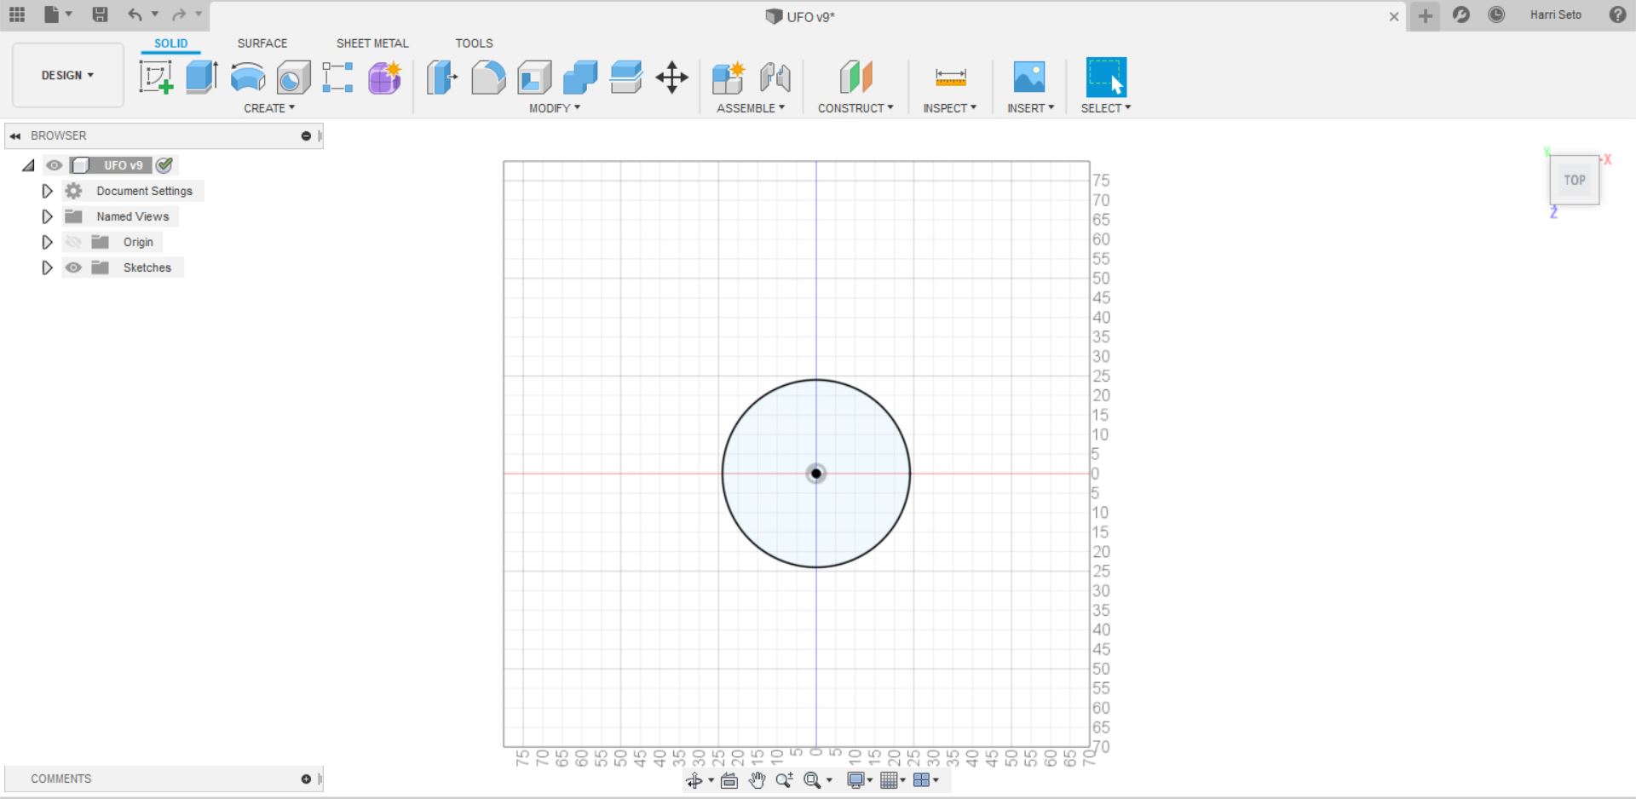Image resolution: width=1636 pixels, height=799 pixels.
Task: Open the Help question mark
Action: (x=1617, y=14)
